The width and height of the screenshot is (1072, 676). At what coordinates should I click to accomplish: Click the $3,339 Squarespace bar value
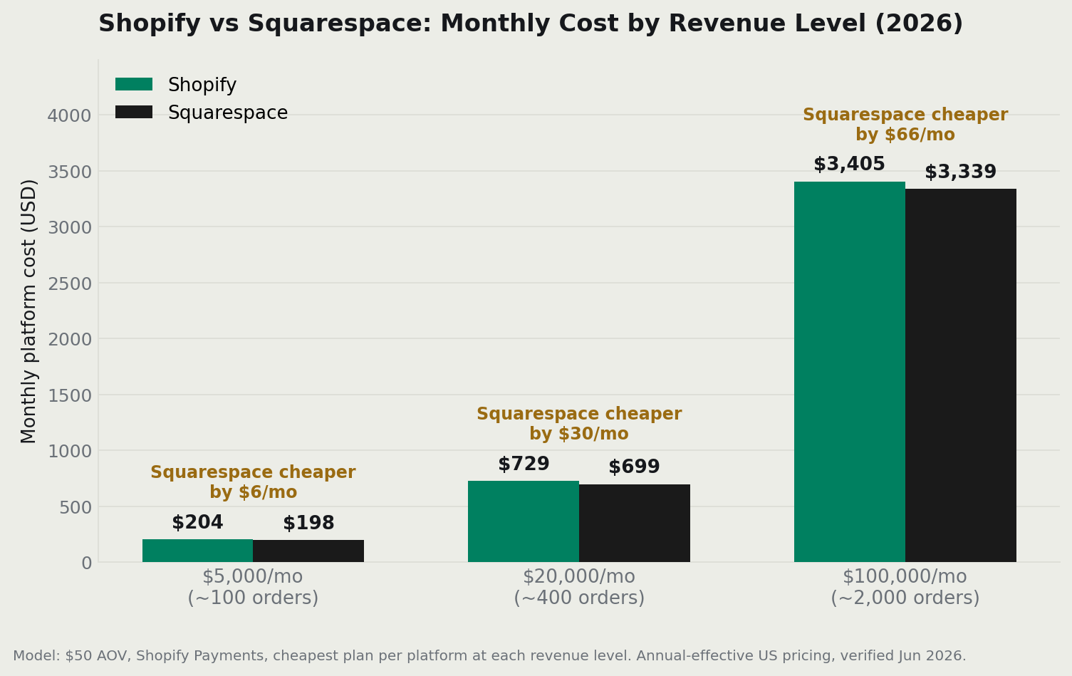[x=960, y=172]
